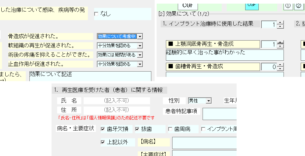Increase the 歯槽骨再生・骨造成 spinner value
Screen dimensions: 305x156
281,65
